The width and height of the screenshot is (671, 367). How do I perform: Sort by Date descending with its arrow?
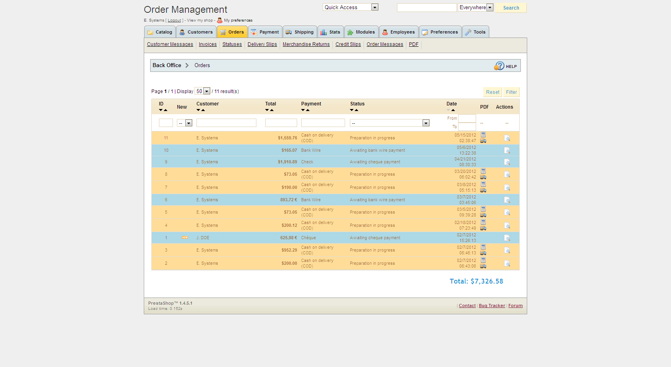[x=448, y=110]
